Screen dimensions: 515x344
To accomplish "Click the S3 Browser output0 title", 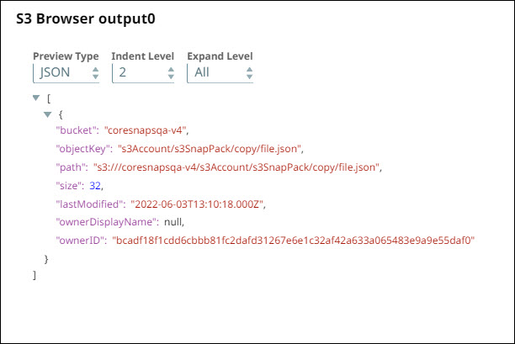I will point(85,18).
